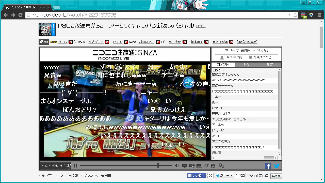The width and height of the screenshot is (325, 183).
Task: Open dictionary icon next to 桃井はるこ tag
Action: (x=158, y=42)
